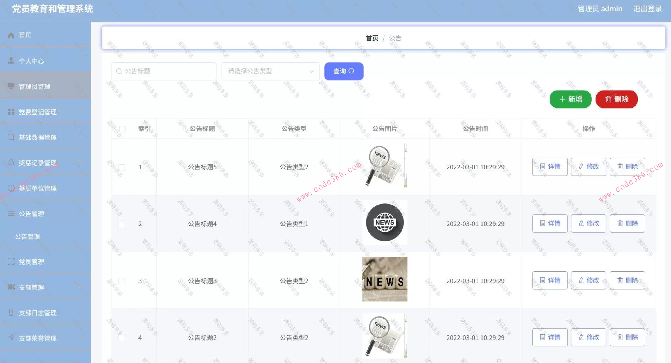Image resolution: width=671 pixels, height=363 pixels.
Task: Select the phone icon next to 支部日志管理
Action: point(10,313)
